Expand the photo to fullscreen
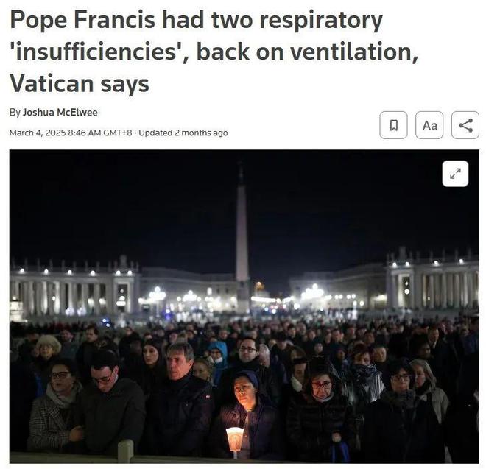The image size is (486, 469). [x=455, y=174]
